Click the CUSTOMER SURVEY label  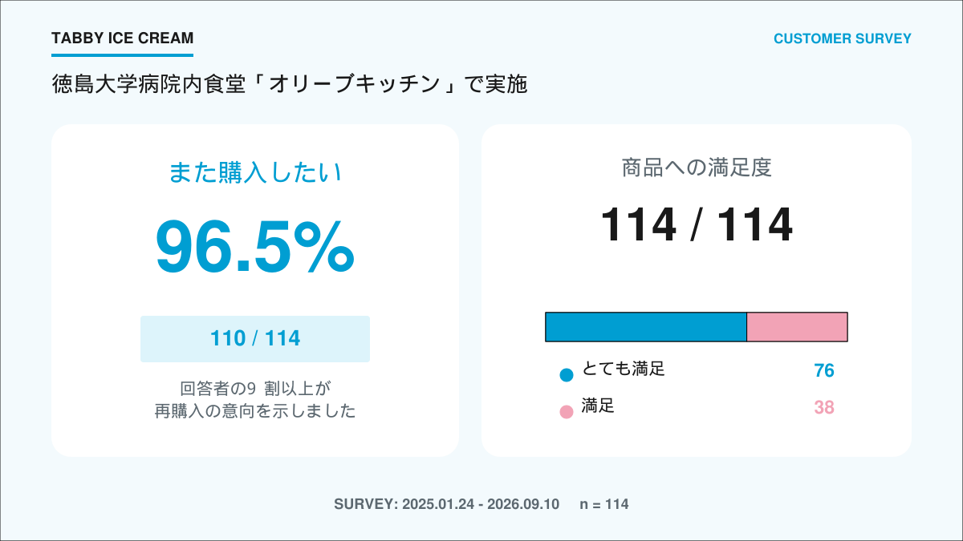tap(843, 38)
